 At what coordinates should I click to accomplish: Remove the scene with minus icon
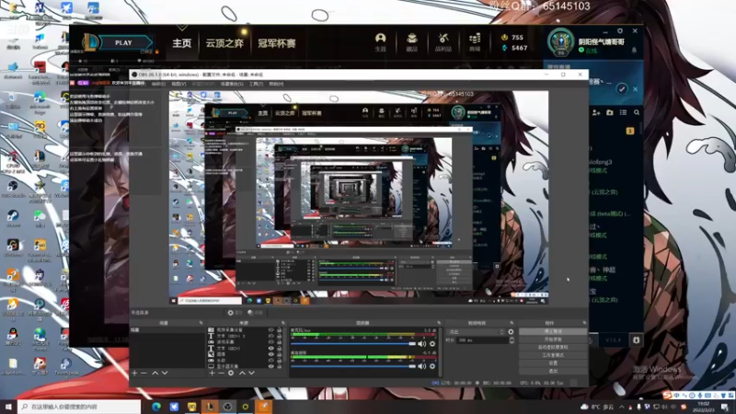coord(144,373)
